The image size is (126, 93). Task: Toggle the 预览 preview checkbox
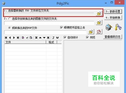pyautogui.click(x=87, y=37)
